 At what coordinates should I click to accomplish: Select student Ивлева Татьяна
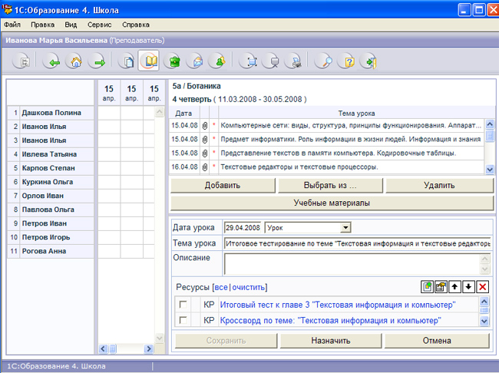click(49, 154)
